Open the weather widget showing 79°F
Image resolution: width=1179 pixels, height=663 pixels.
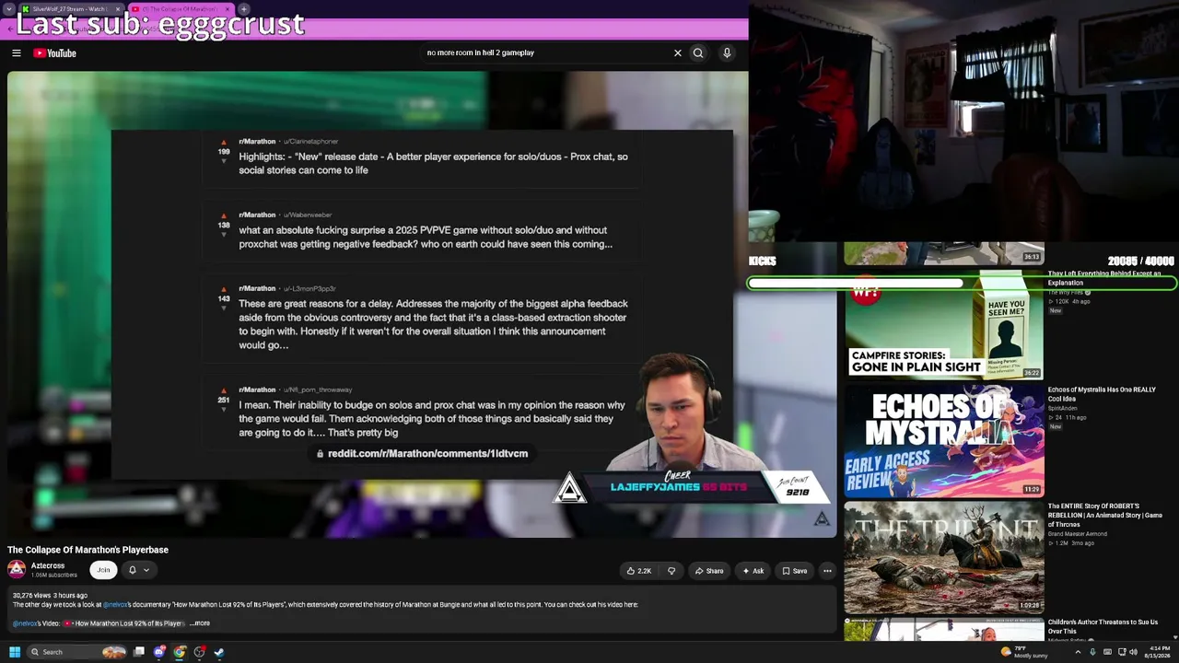coord(1024,652)
